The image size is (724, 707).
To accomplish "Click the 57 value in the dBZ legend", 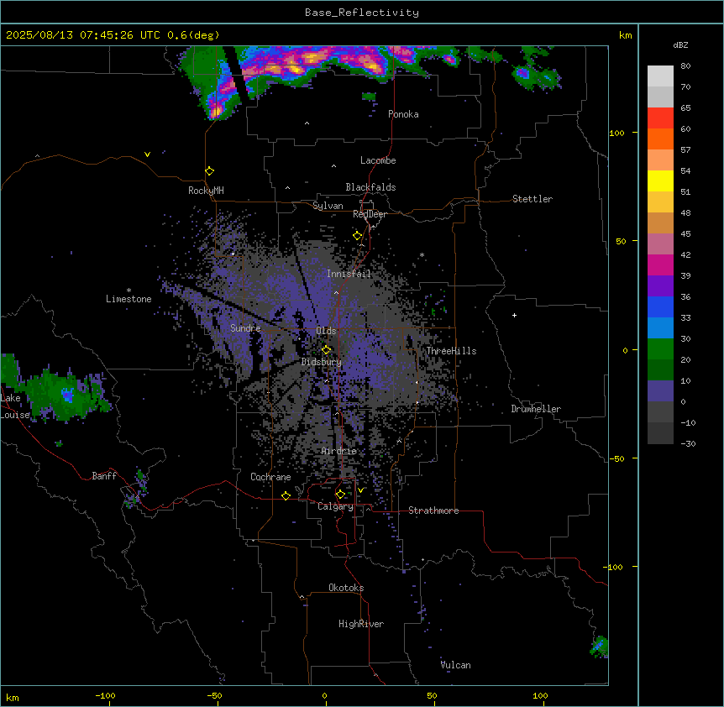I will (685, 149).
